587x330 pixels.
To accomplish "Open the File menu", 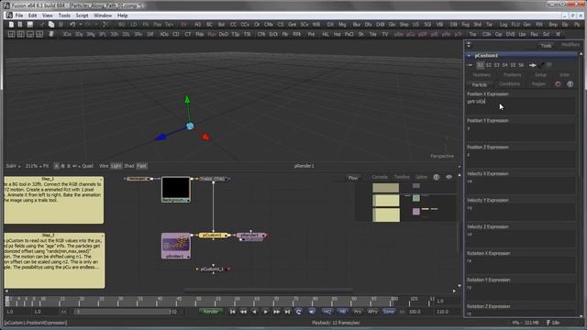I will [x=18, y=16].
